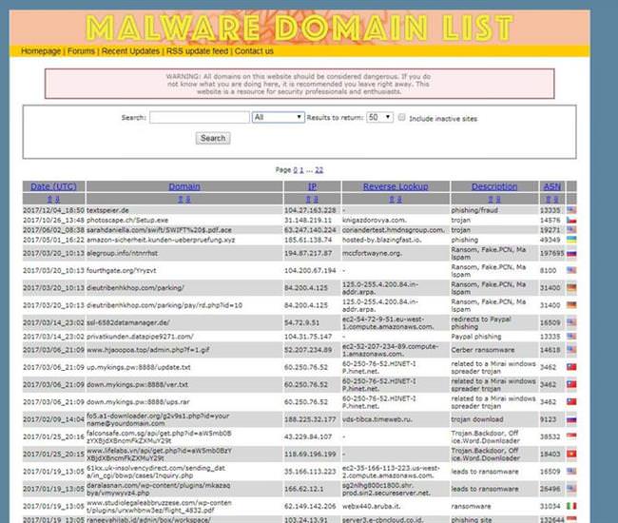
Task: Click the ASN column header
Action: [x=551, y=186]
